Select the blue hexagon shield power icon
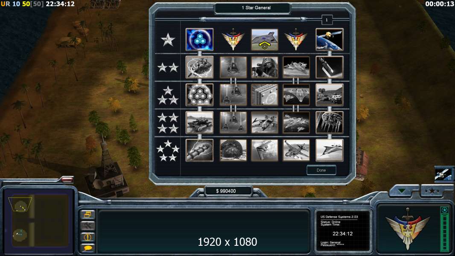Image resolution: width=455 pixels, height=256 pixels. pos(199,39)
